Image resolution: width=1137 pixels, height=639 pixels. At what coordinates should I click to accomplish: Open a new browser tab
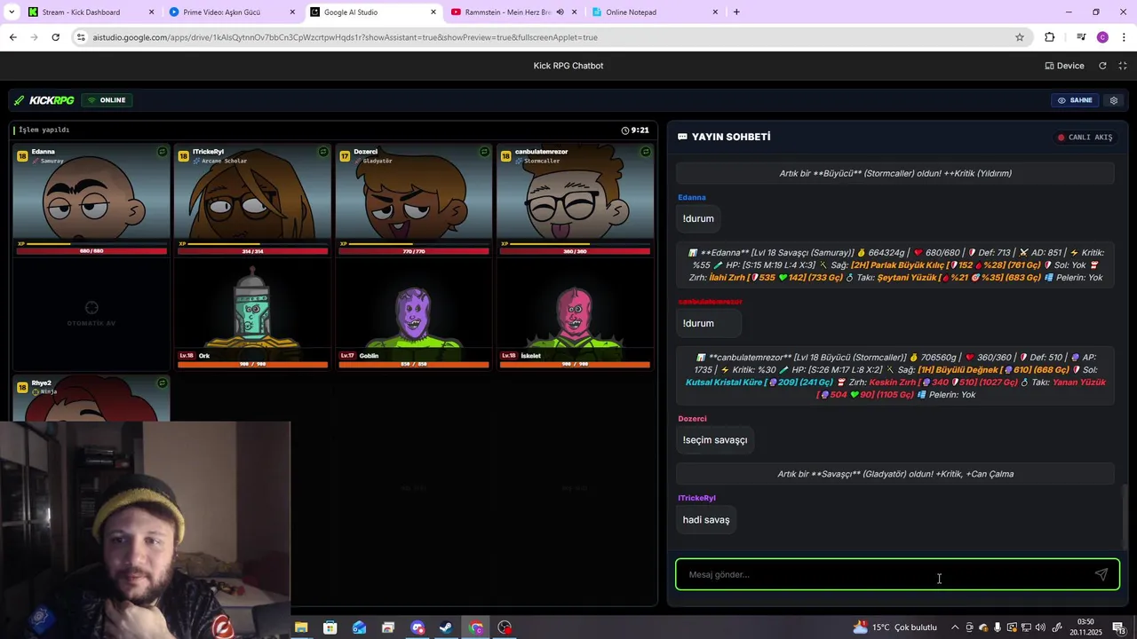(x=736, y=12)
